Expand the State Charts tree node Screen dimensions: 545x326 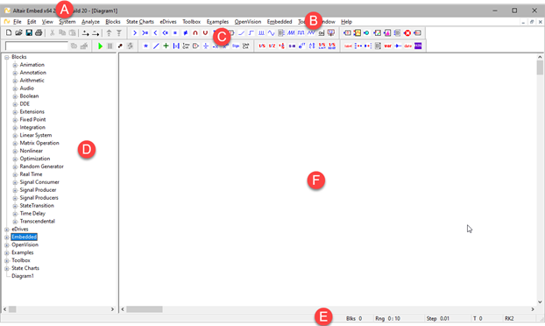click(7, 268)
